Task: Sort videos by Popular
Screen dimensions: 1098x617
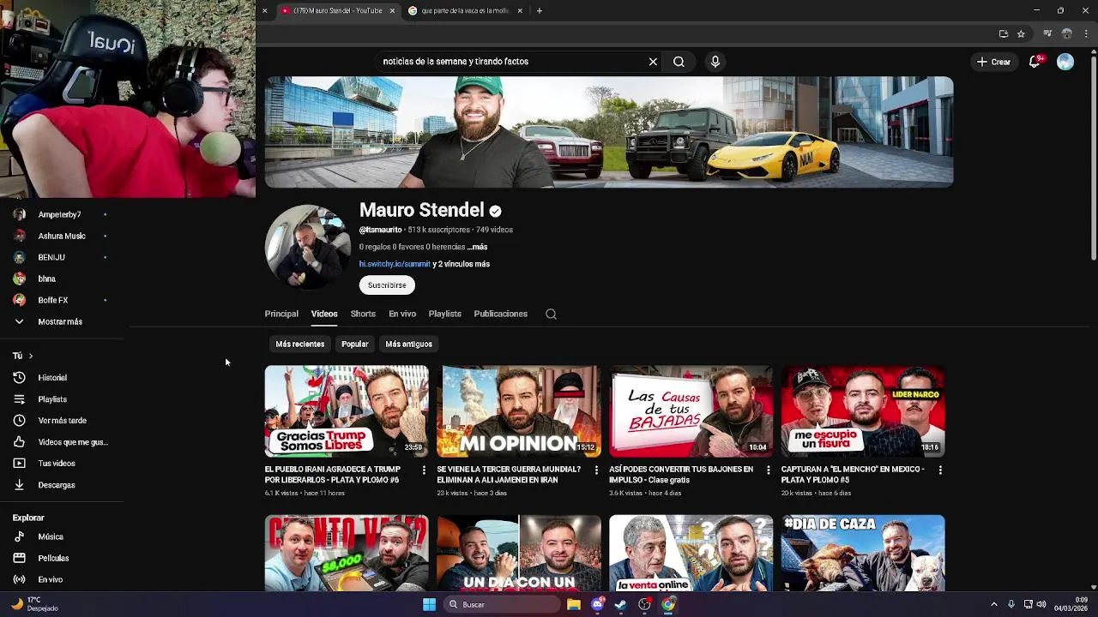Action: click(x=355, y=344)
